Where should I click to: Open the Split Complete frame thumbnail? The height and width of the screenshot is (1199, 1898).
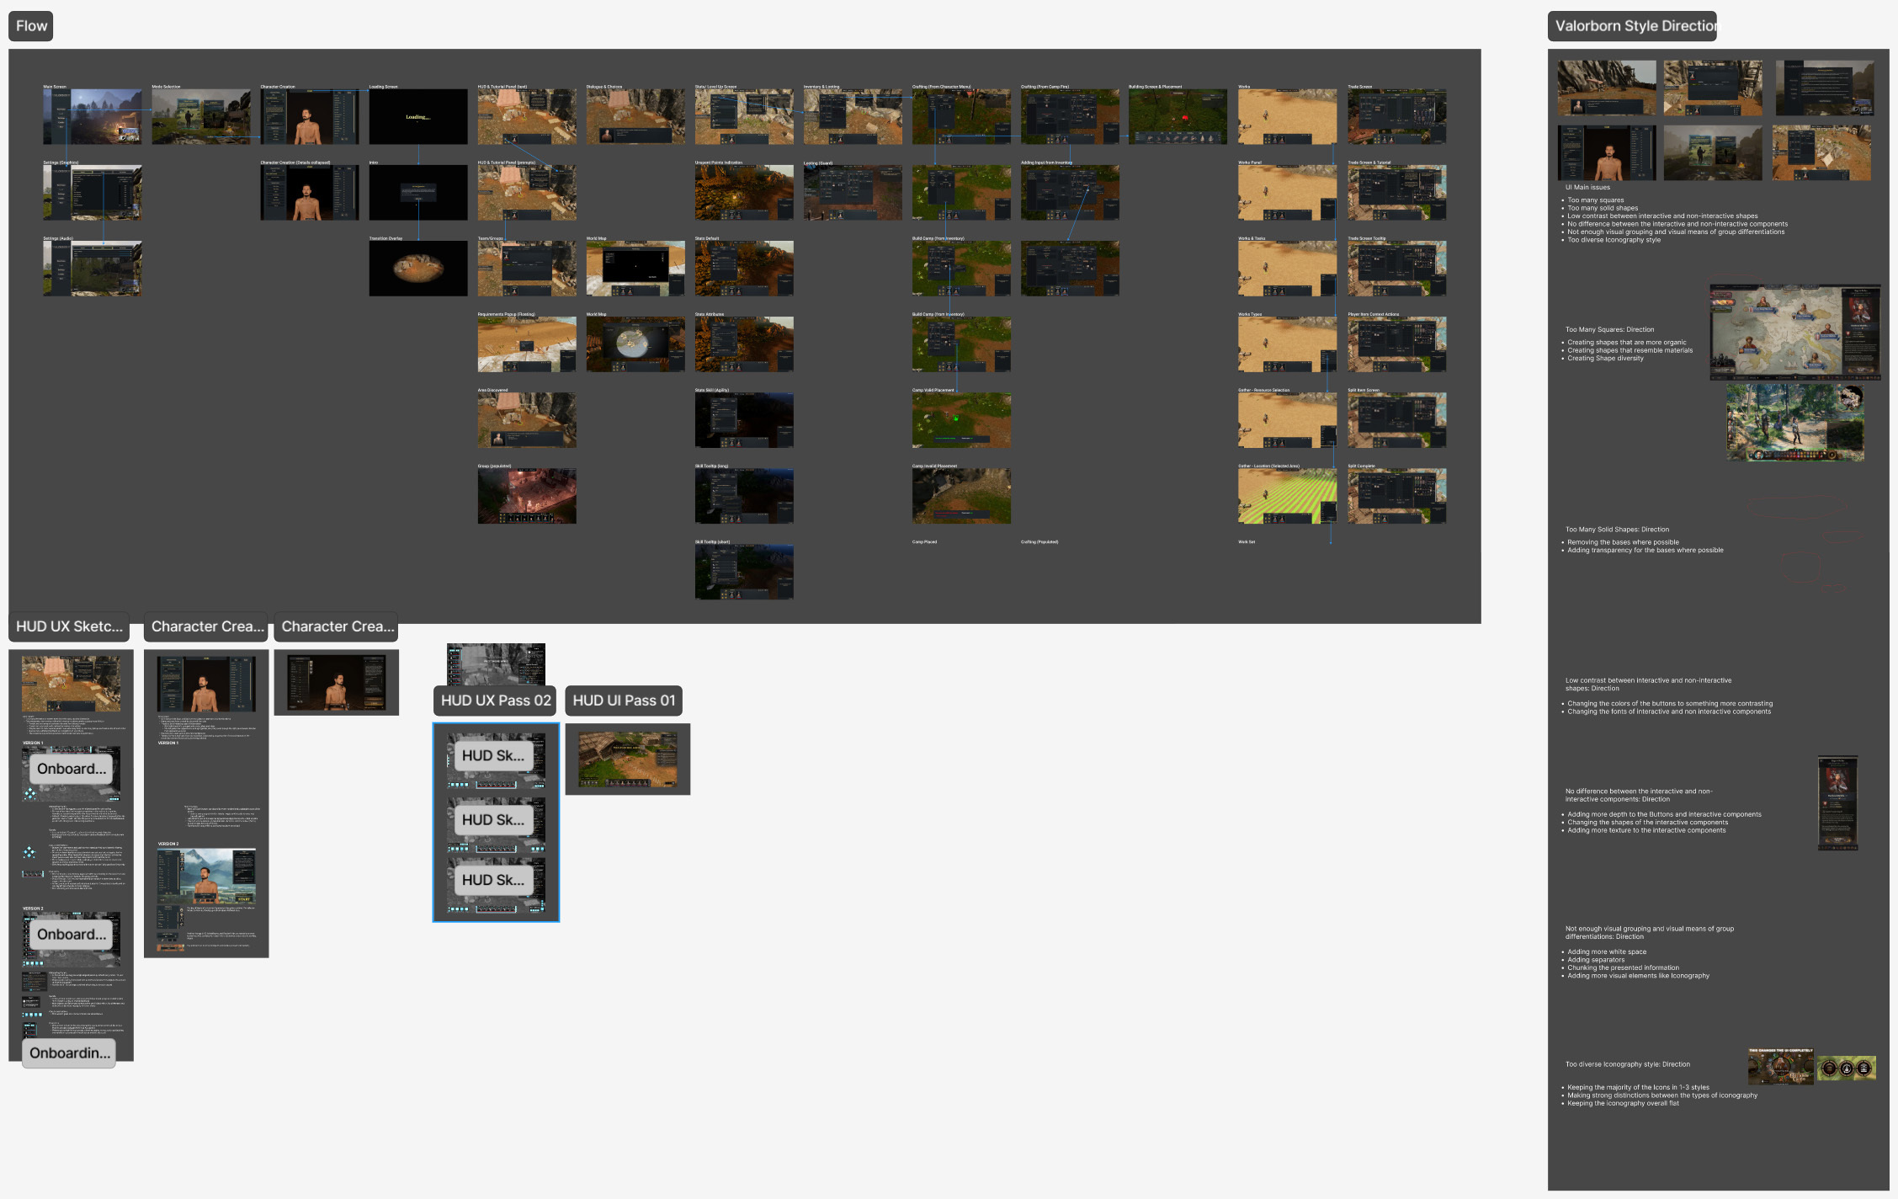(1396, 496)
